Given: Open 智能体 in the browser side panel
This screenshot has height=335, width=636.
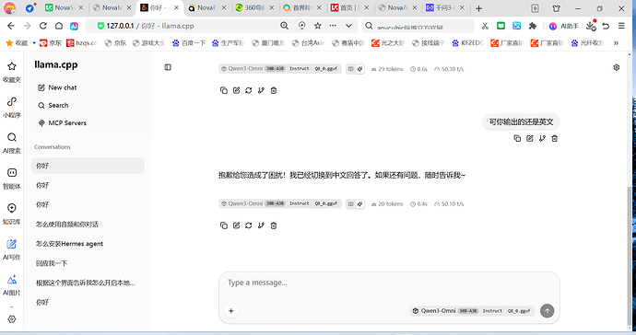Looking at the screenshot, I should tap(12, 179).
